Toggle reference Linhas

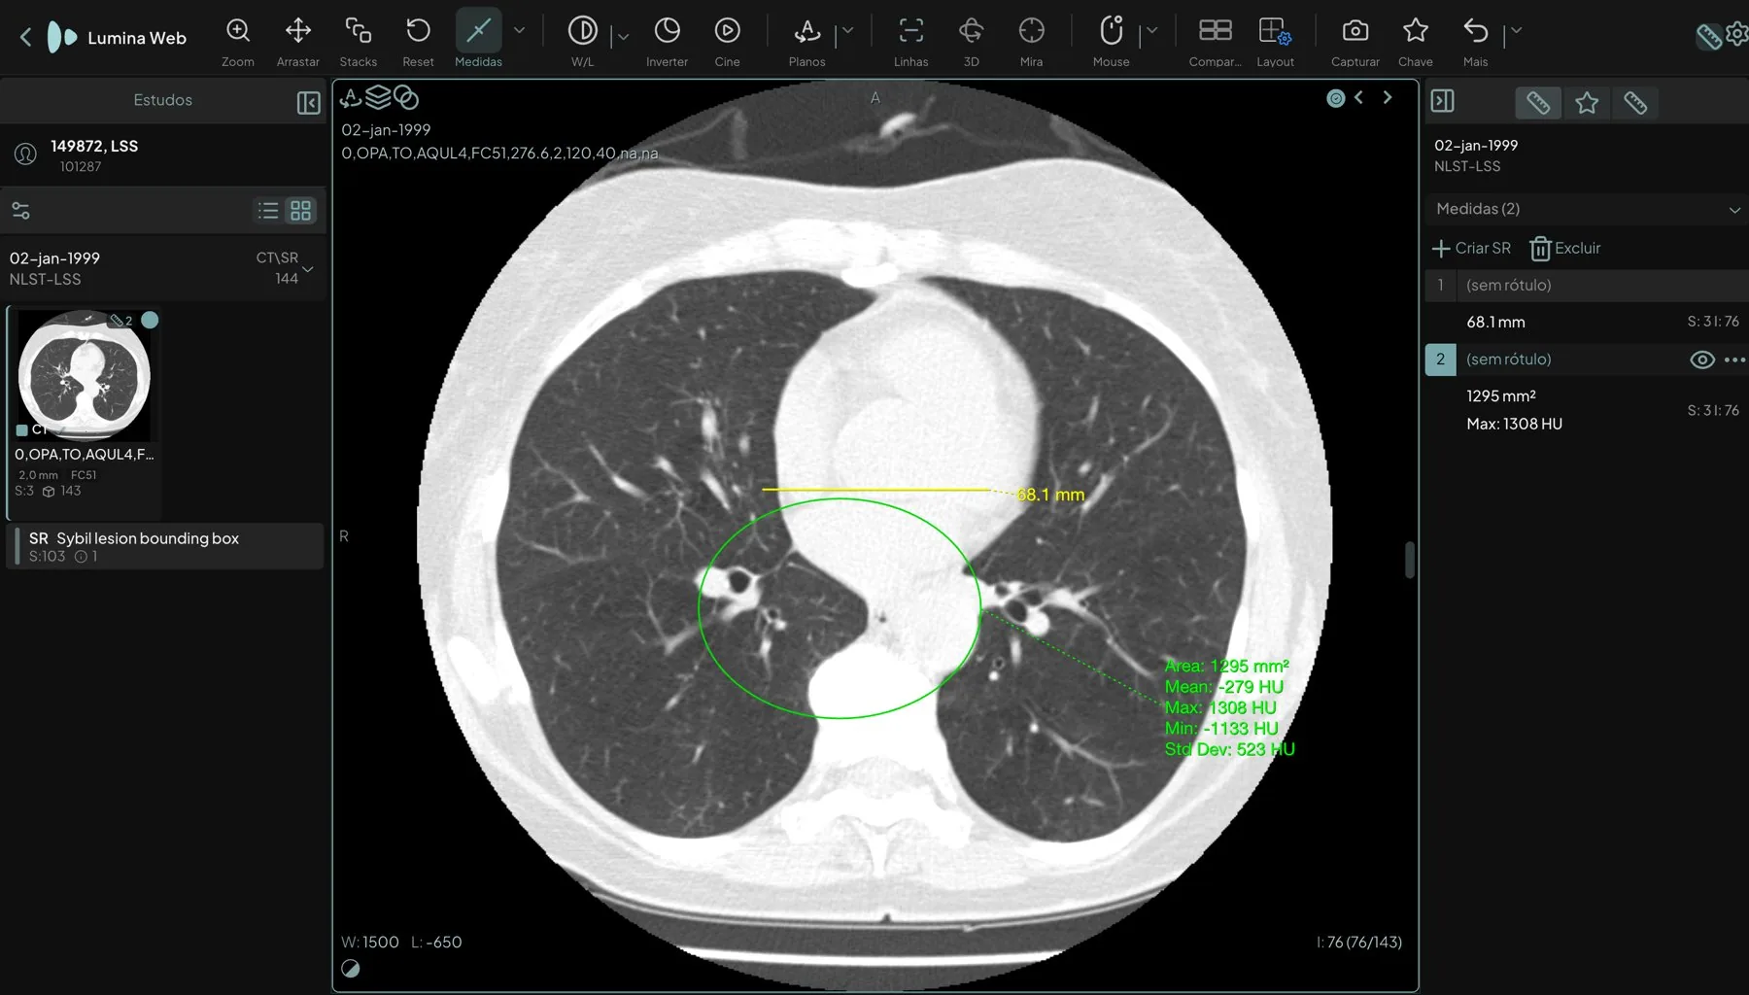point(910,40)
